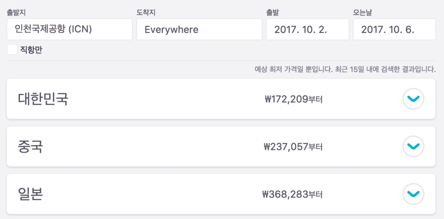
Task: Click the 도착지 field label
Action: point(146,12)
